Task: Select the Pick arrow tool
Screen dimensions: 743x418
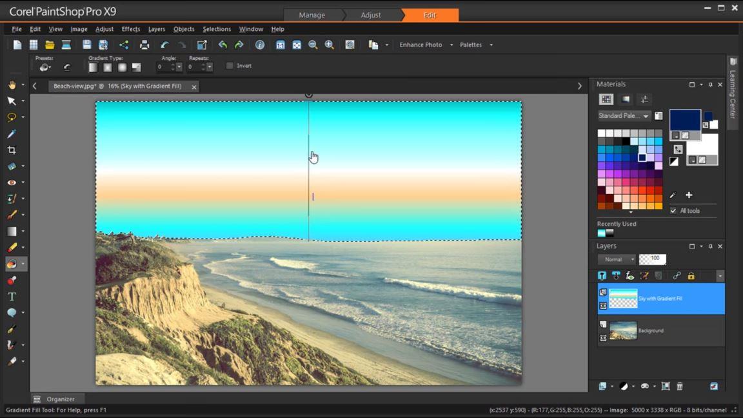Action: 12,101
